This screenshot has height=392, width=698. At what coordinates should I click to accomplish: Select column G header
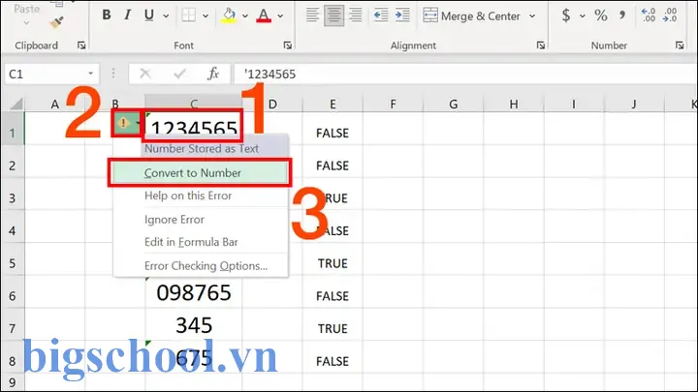tap(453, 104)
